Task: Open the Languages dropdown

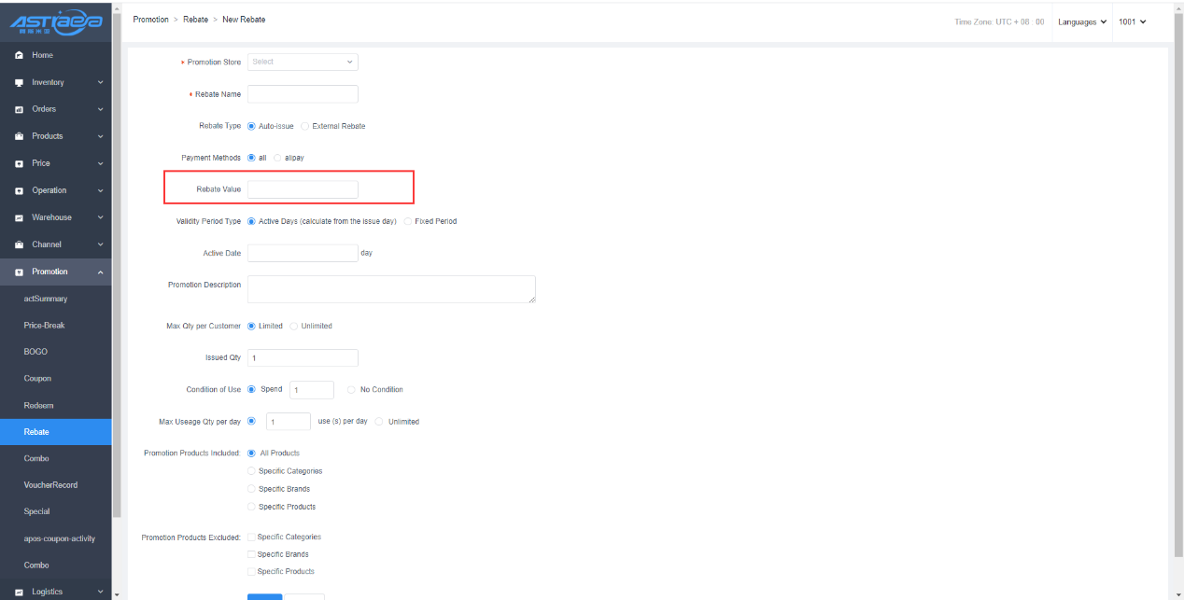Action: (x=1082, y=21)
